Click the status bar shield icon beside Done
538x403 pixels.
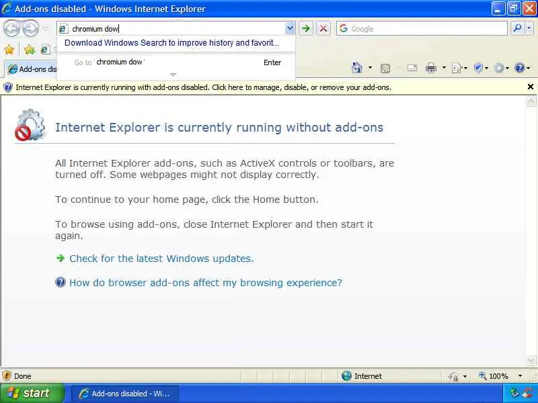pos(7,376)
